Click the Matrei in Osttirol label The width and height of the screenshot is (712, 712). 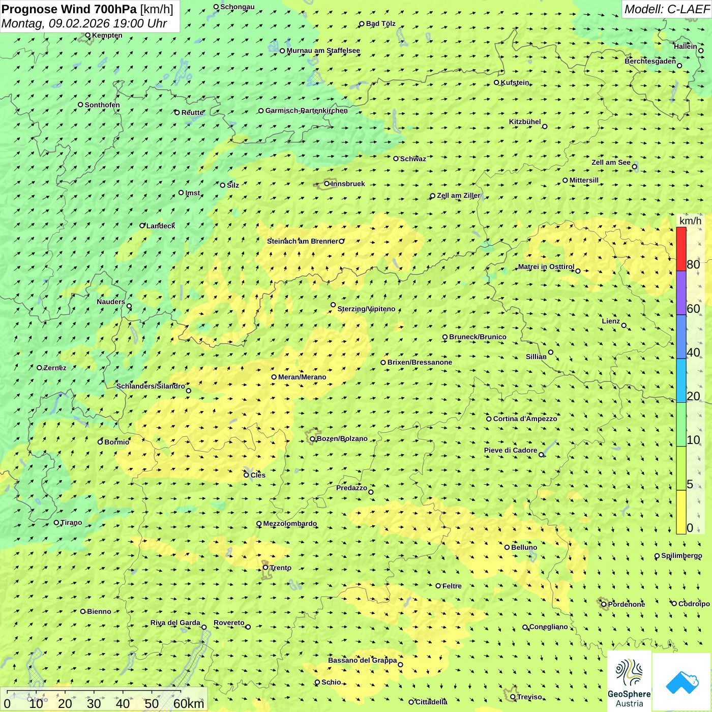tap(546, 266)
